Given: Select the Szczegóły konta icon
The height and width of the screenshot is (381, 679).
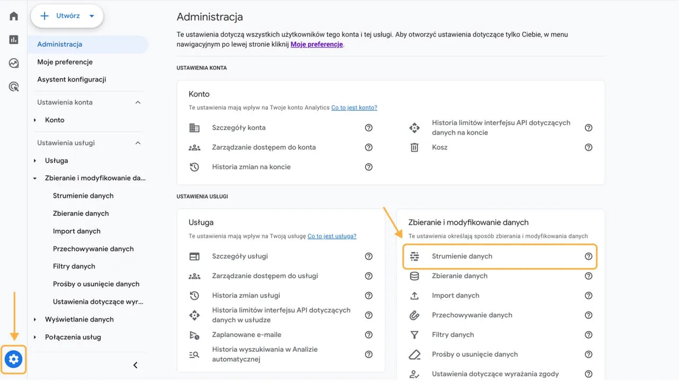Looking at the screenshot, I should pos(195,128).
